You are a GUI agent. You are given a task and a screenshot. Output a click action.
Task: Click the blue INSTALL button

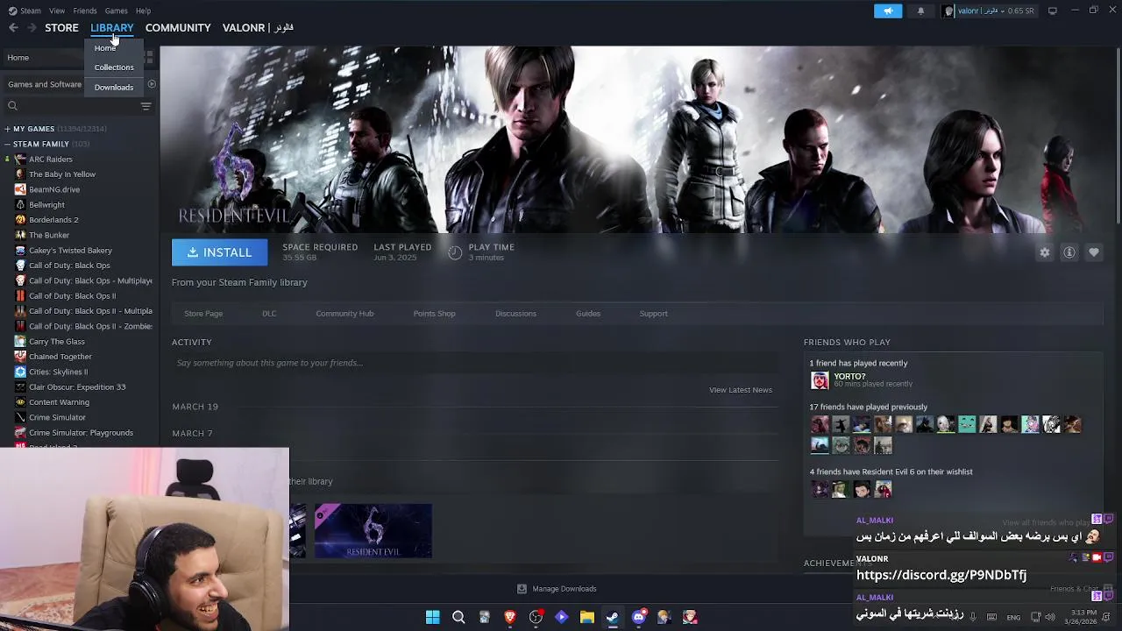(219, 252)
